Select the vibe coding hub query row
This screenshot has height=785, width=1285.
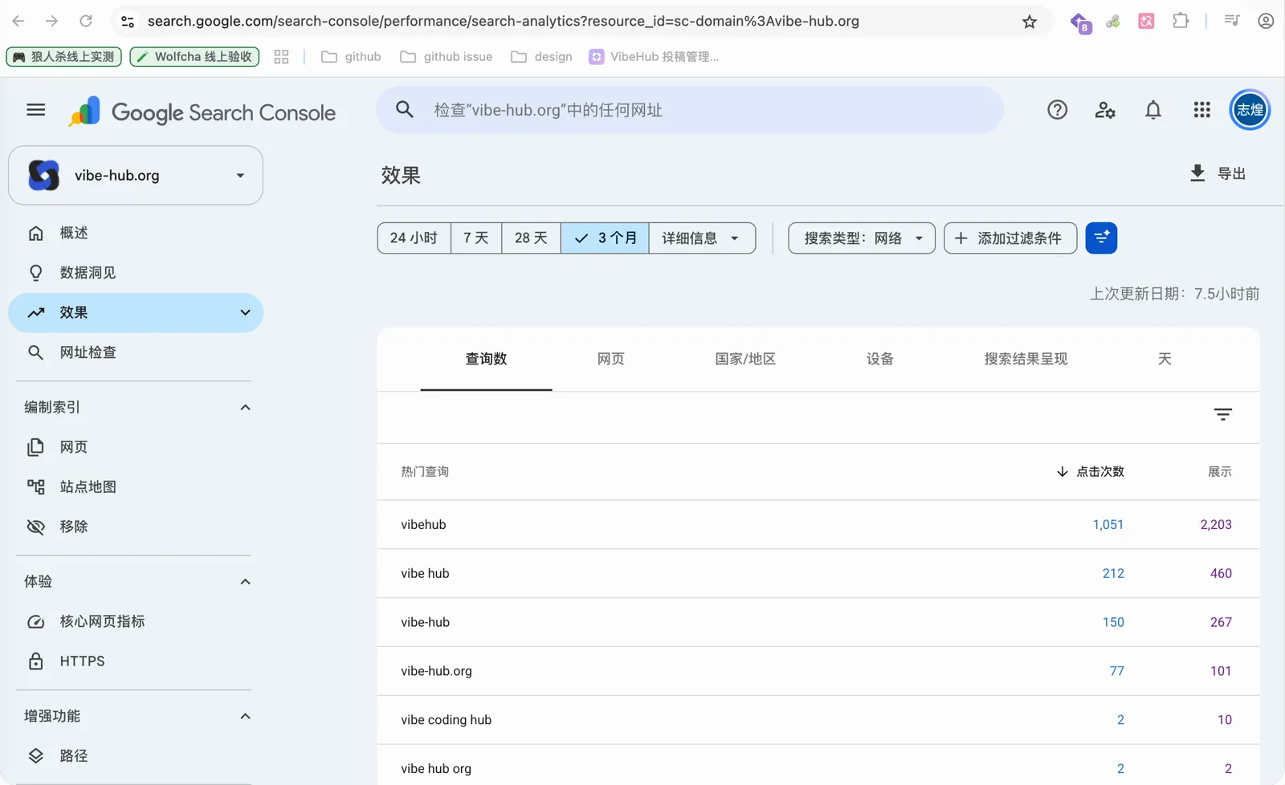tap(818, 720)
